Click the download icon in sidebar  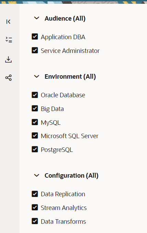pyautogui.click(x=9, y=59)
